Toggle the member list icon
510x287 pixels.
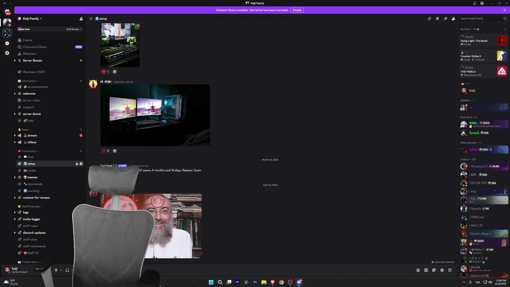[x=453, y=19]
